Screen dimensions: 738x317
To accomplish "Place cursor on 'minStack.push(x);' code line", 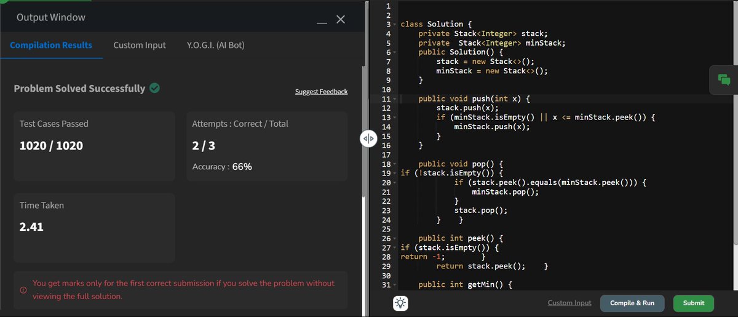I will [x=491, y=127].
